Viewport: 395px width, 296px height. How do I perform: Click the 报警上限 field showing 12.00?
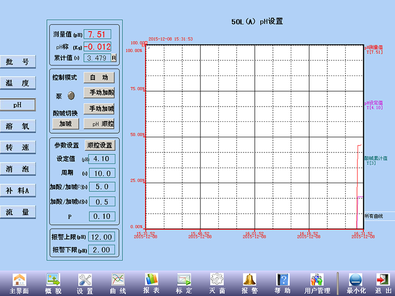point(102,236)
